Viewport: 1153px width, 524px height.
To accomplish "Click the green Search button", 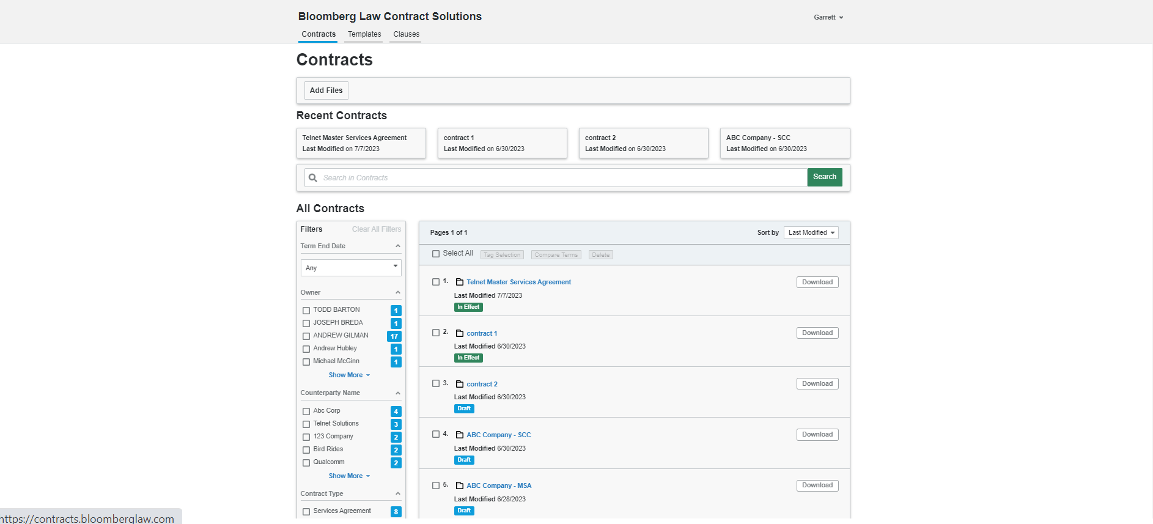I will [x=825, y=177].
